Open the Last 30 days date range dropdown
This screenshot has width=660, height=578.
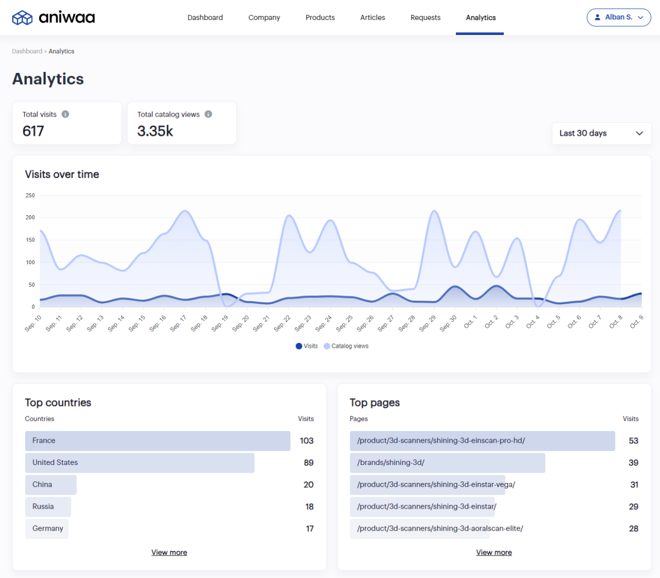pos(601,133)
